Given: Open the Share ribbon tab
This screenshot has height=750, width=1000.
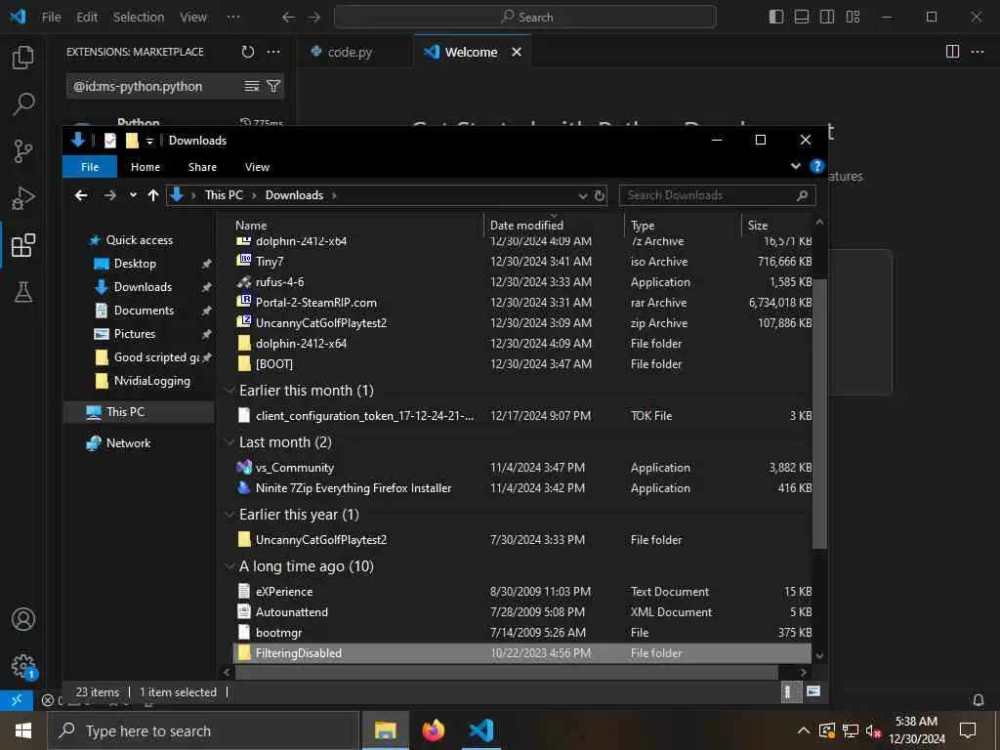Looking at the screenshot, I should (x=202, y=166).
